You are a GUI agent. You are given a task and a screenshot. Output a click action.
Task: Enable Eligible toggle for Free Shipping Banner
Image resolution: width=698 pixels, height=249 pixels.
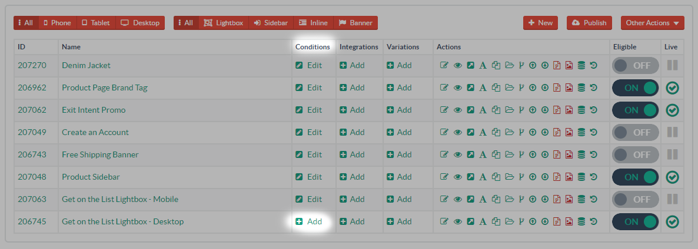pos(635,155)
